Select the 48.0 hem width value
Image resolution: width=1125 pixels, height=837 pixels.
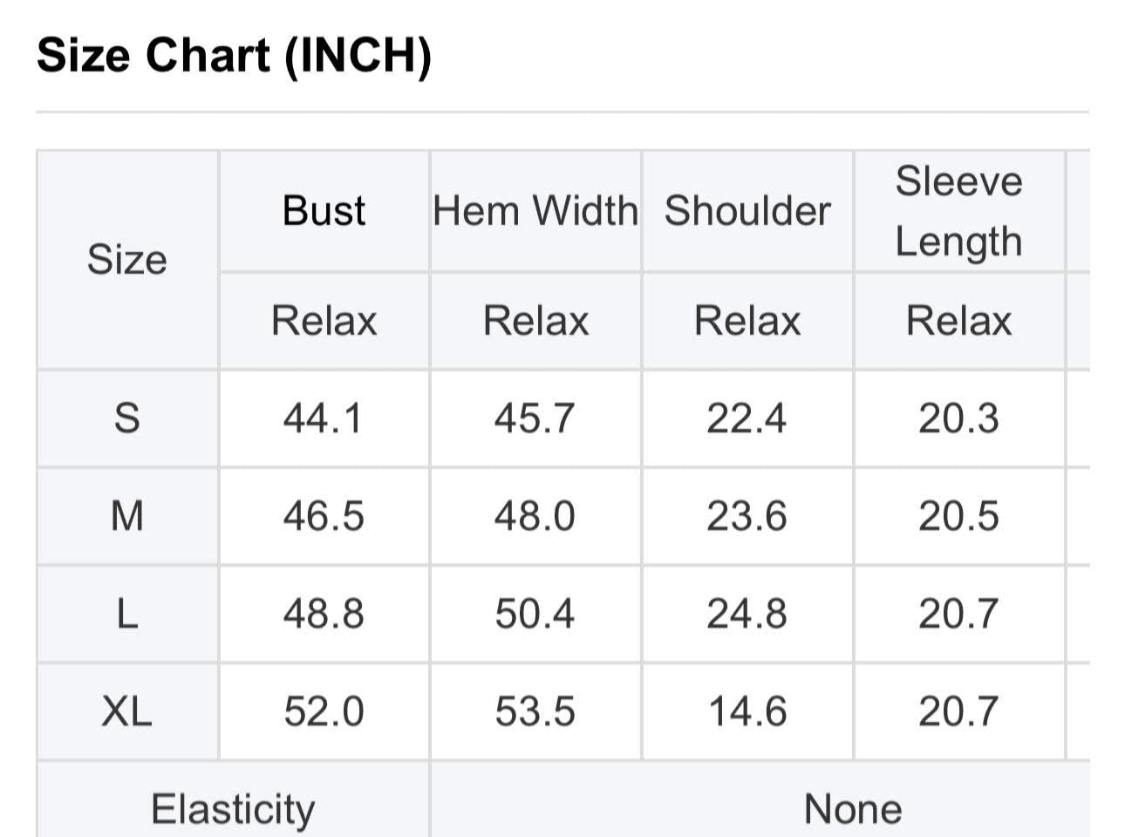tap(535, 516)
